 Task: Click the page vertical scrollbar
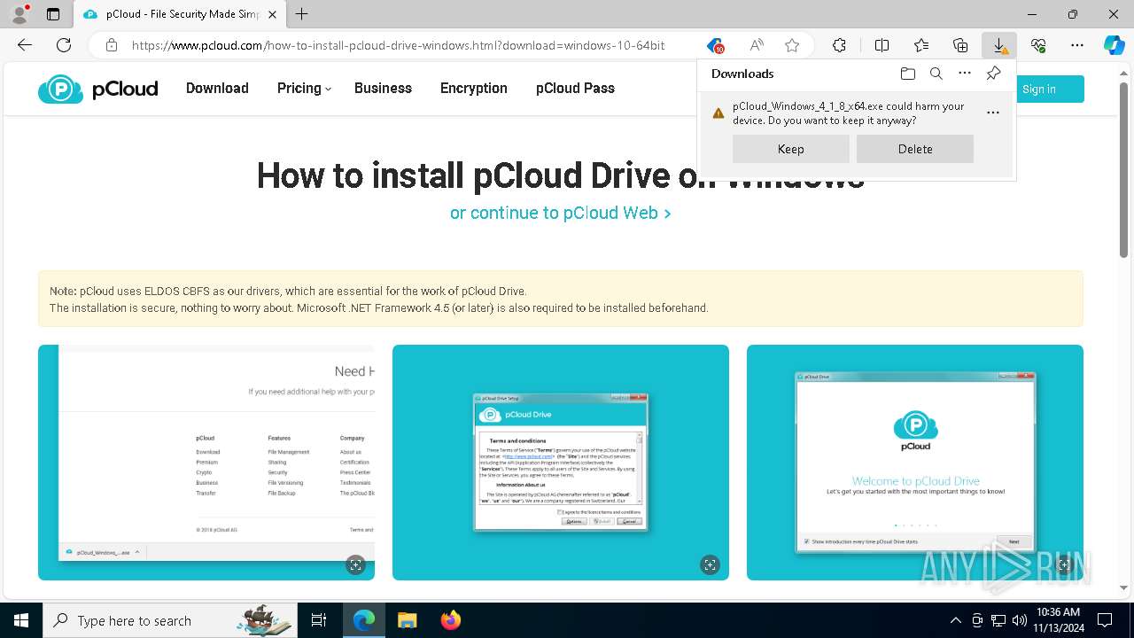tap(1124, 168)
